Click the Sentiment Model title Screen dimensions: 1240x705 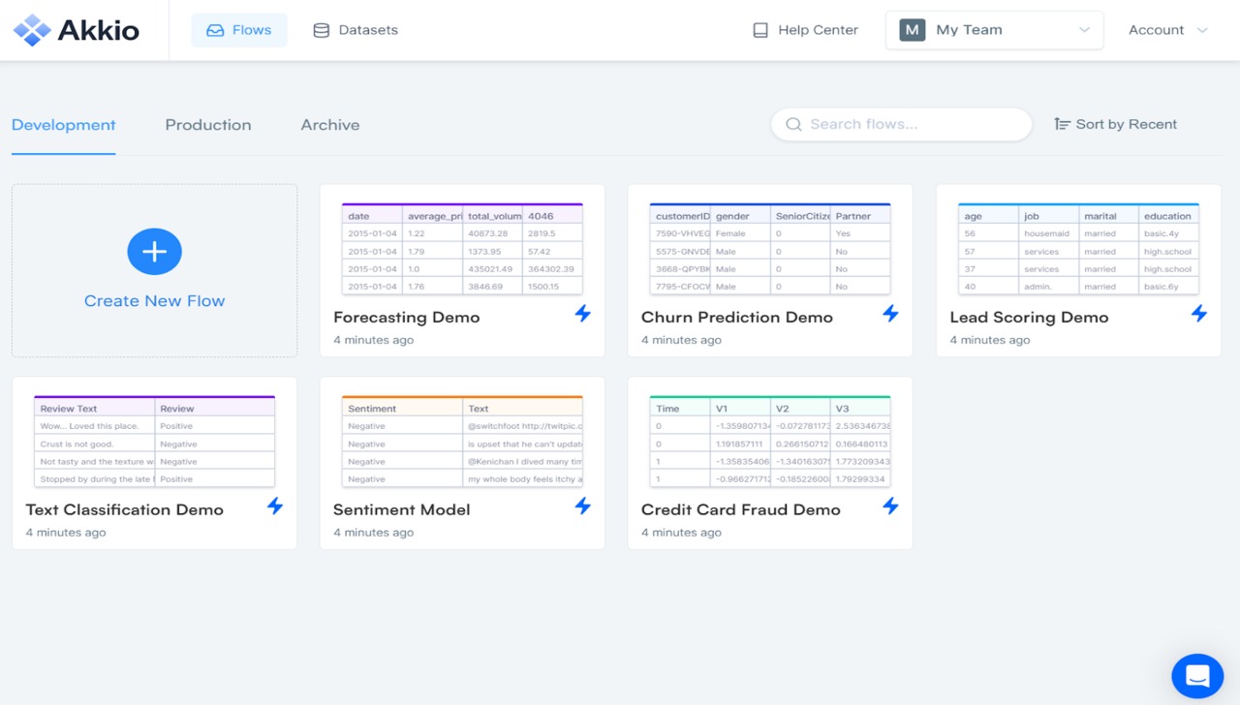402,510
